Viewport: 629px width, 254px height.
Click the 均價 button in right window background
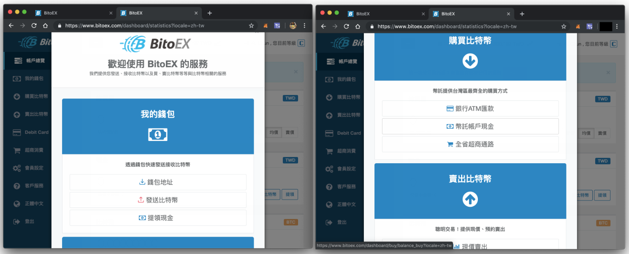[586, 133]
